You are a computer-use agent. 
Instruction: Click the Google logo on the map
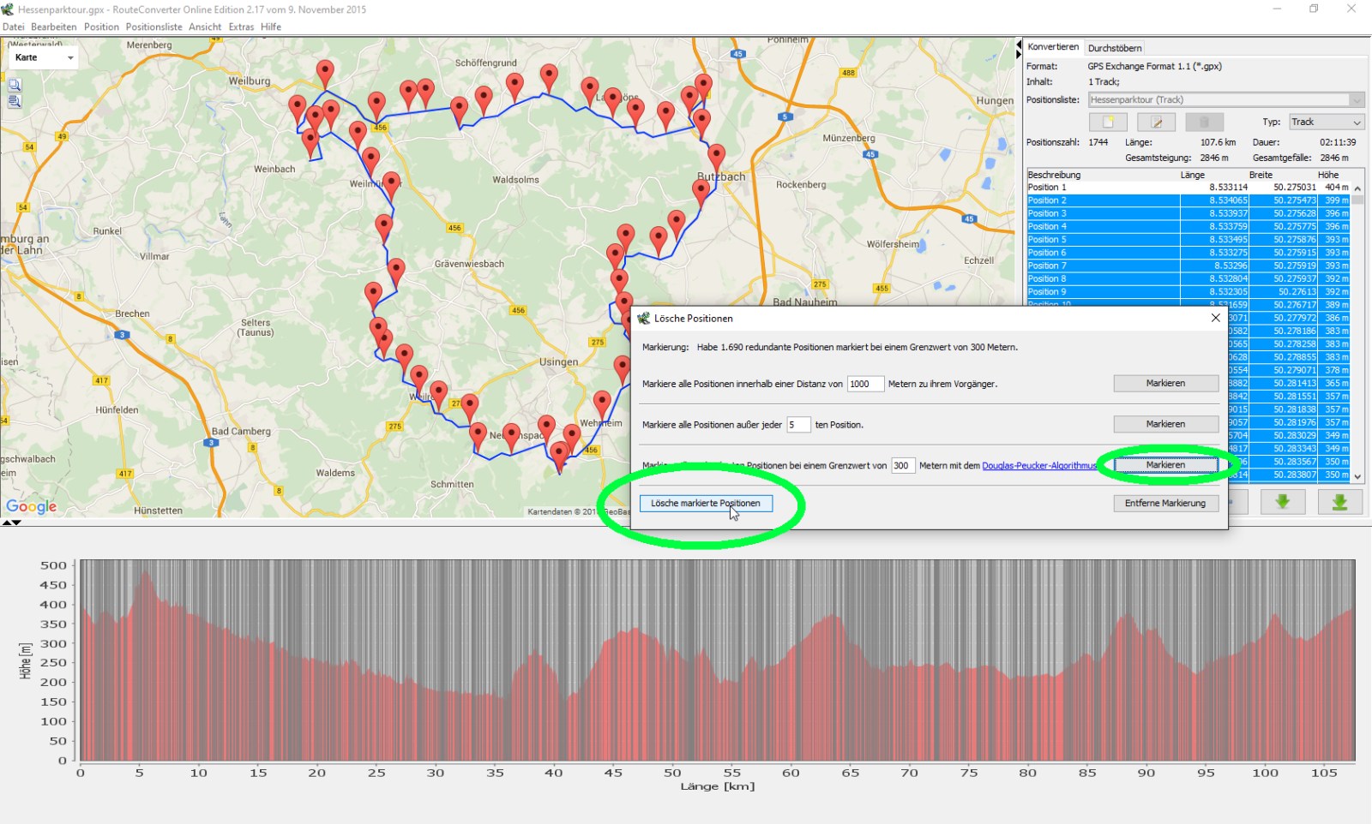click(32, 506)
